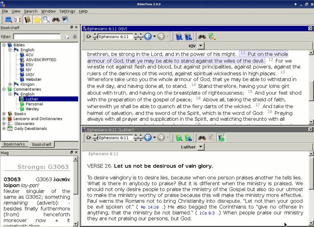The height and width of the screenshot is (227, 314).
Task: Click the green book icon in Luther toolbar
Action: tap(179, 137)
